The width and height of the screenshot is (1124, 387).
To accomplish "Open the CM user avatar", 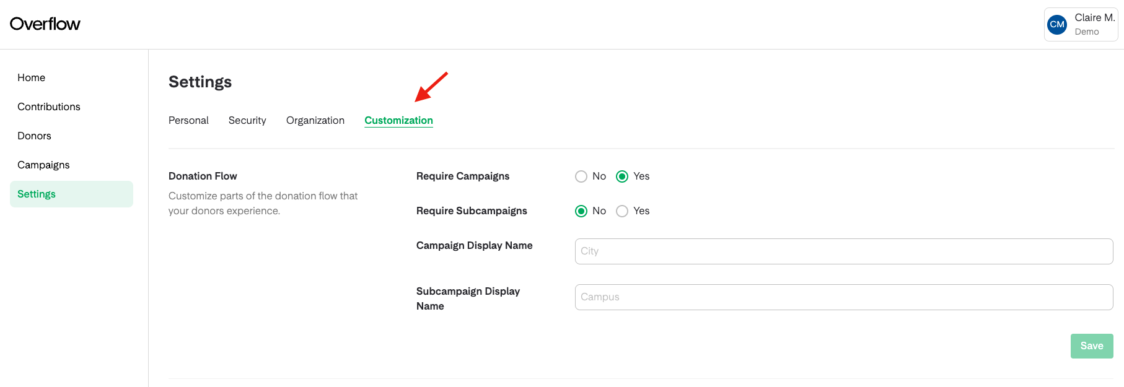I will 1057,25.
